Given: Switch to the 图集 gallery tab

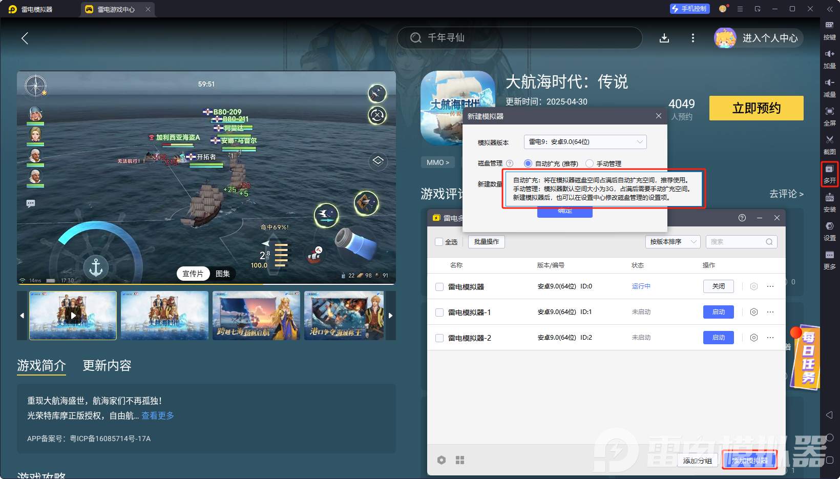Looking at the screenshot, I should [x=223, y=274].
